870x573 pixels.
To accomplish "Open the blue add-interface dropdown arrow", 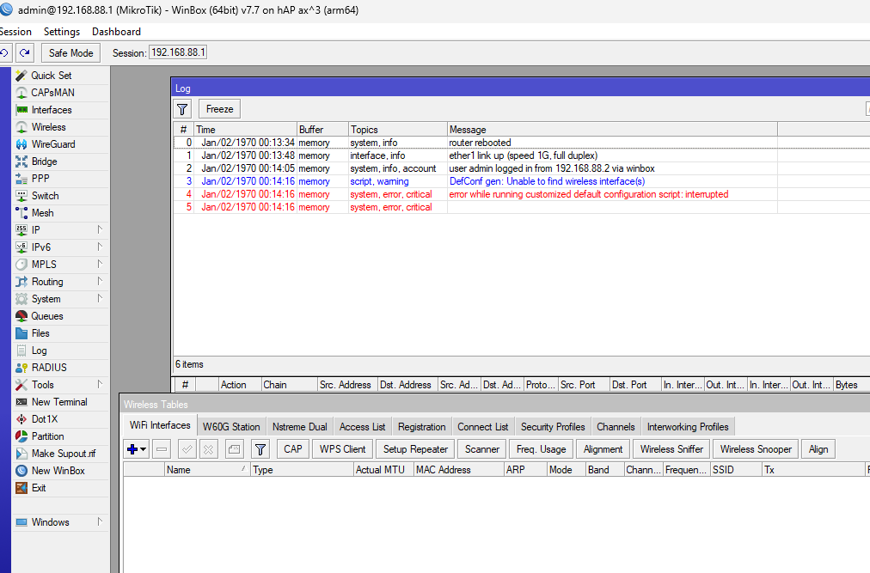I will pos(143,448).
